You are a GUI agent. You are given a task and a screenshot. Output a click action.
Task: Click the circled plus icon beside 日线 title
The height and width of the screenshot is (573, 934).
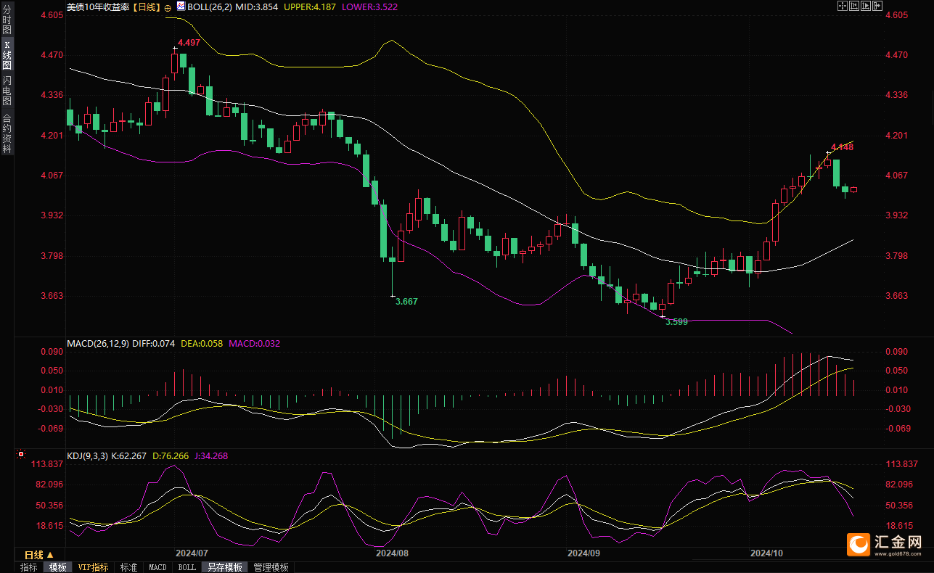coord(168,7)
